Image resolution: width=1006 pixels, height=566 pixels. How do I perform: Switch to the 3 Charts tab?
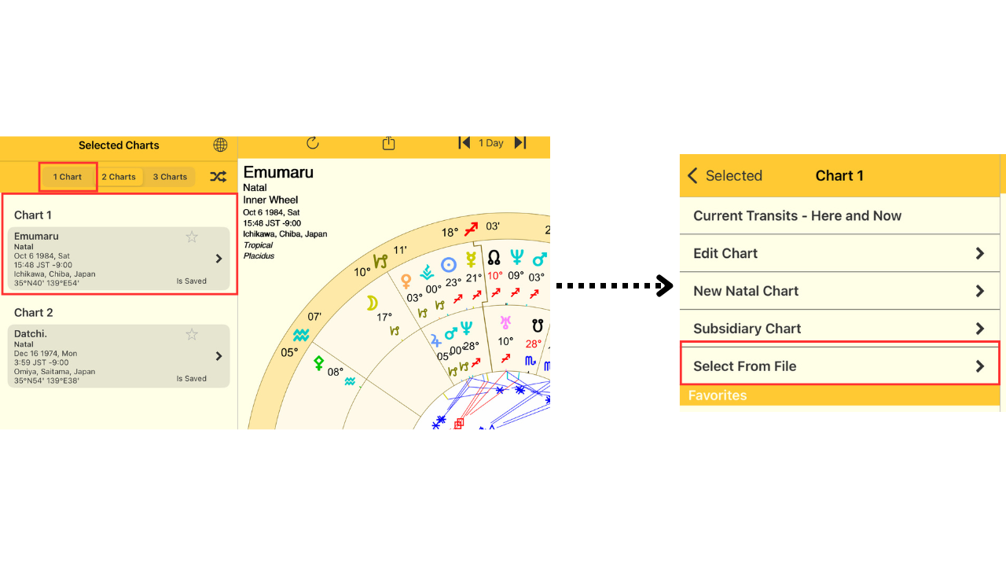coord(170,177)
